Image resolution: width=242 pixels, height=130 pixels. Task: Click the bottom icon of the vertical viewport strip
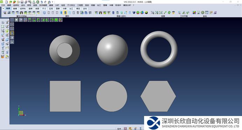12,42
